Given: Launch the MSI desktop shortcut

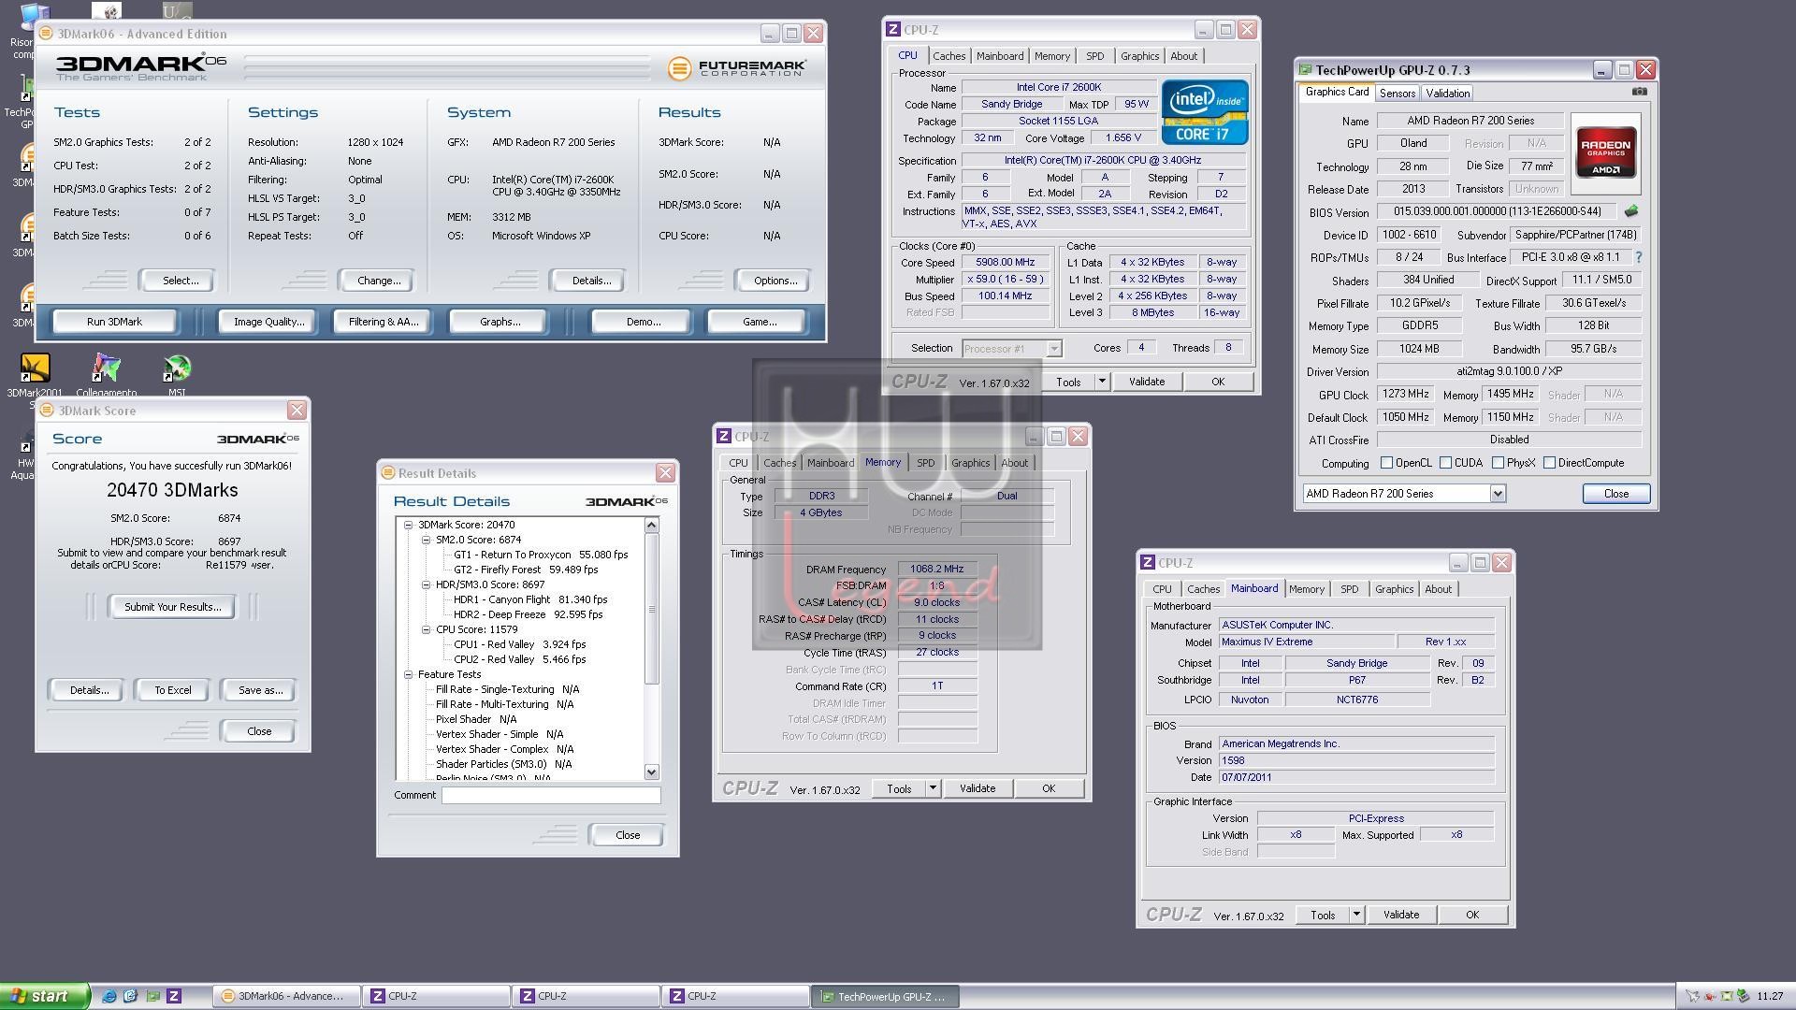Looking at the screenshot, I should point(177,368).
